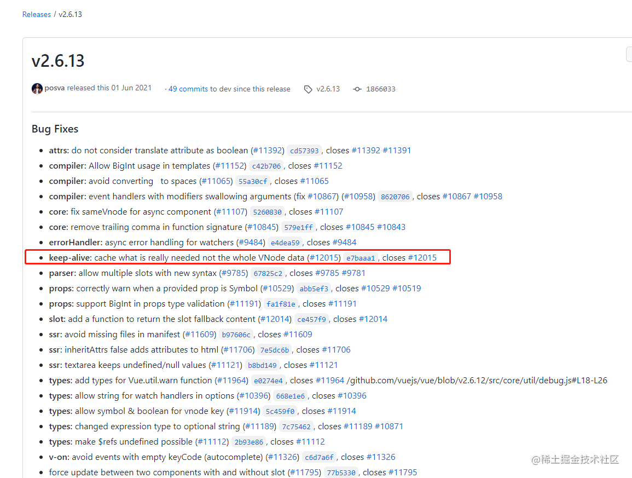
Task: Open pull request #9484 in errorHandler row
Action: (x=251, y=243)
